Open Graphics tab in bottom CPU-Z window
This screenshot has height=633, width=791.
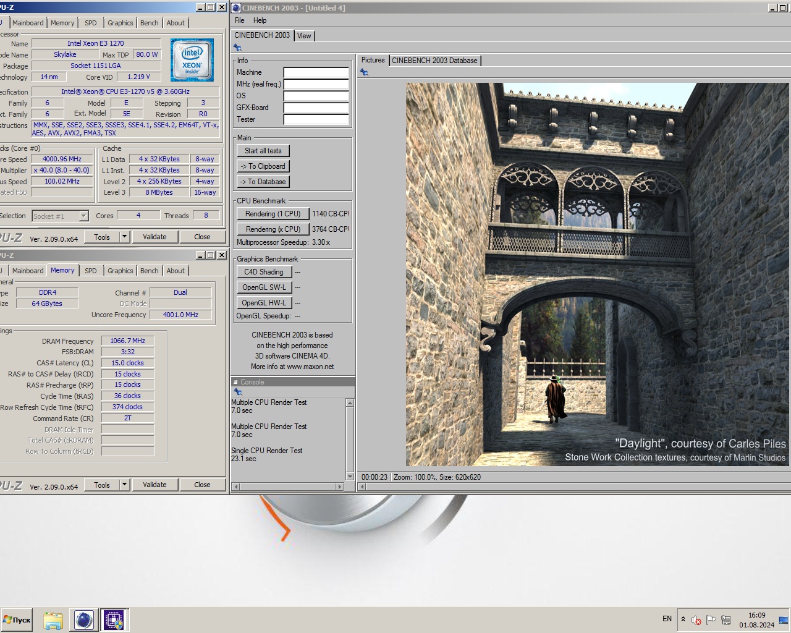pos(120,271)
